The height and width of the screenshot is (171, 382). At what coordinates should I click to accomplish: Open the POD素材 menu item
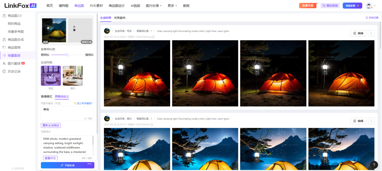[96, 6]
